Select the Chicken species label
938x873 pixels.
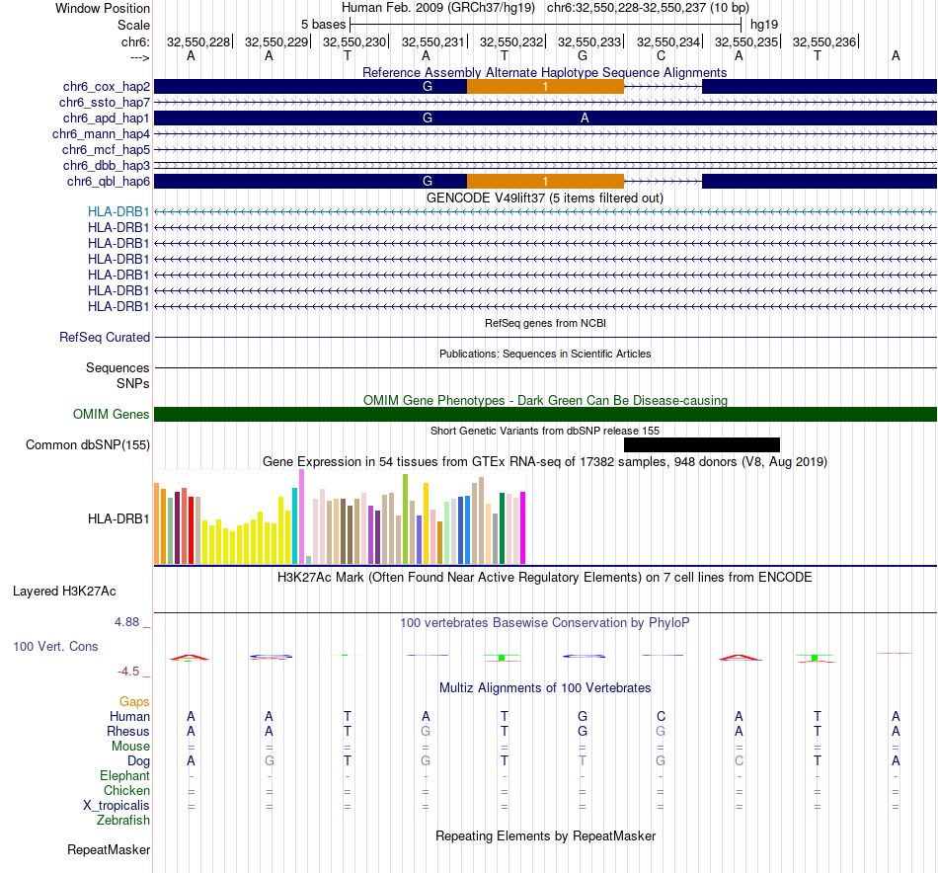pos(126,790)
